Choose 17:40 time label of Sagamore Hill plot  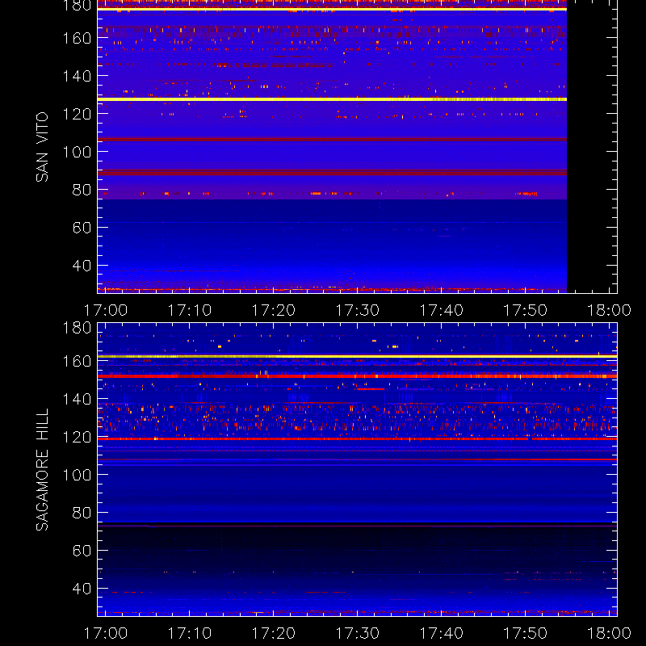pyautogui.click(x=441, y=633)
